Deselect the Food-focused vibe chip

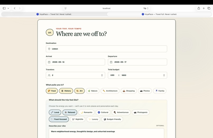59,119
